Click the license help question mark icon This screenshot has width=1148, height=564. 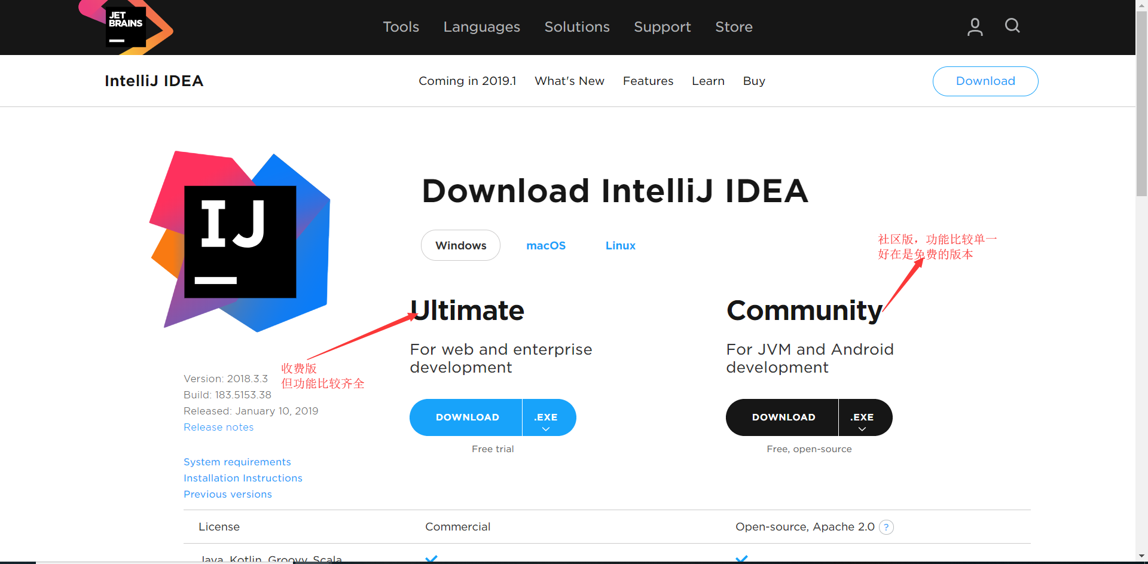click(x=887, y=527)
